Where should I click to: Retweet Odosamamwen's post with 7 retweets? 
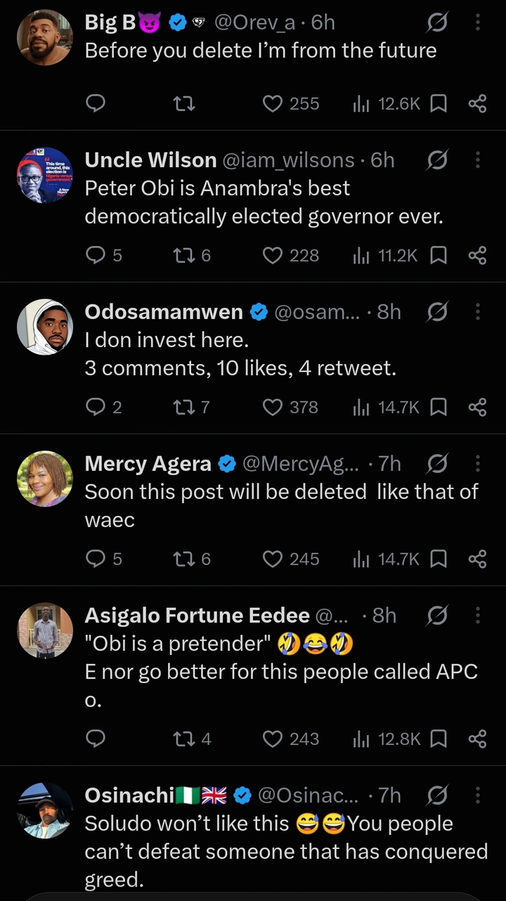191,408
